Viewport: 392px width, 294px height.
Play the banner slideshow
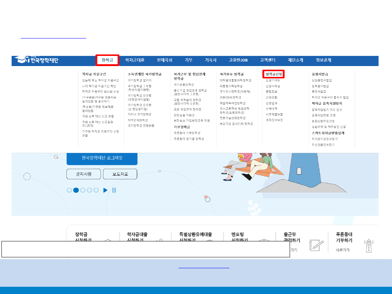click(105, 190)
